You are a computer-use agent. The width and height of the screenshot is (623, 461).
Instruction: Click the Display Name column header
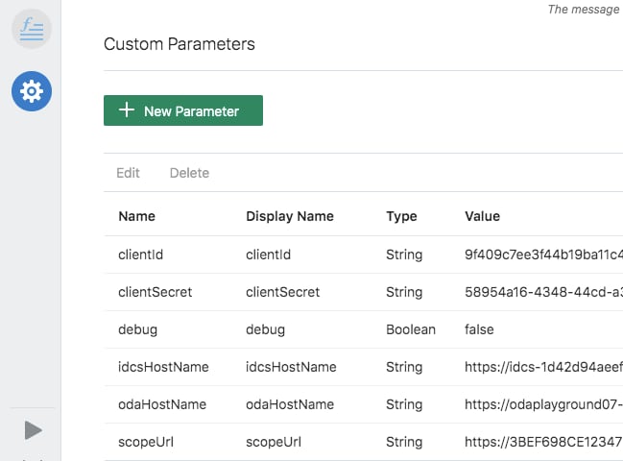click(289, 216)
